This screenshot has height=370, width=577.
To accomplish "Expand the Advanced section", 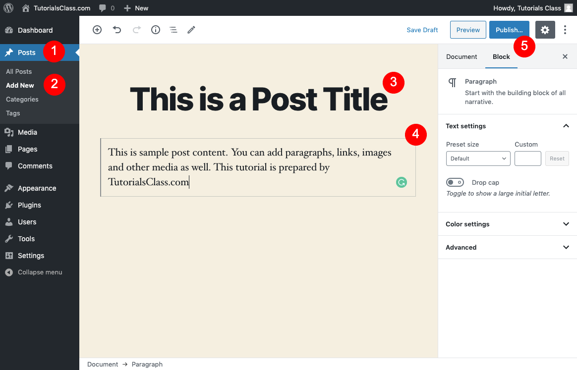I will [x=507, y=247].
